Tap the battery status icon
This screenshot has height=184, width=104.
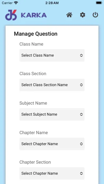click(99, 3)
